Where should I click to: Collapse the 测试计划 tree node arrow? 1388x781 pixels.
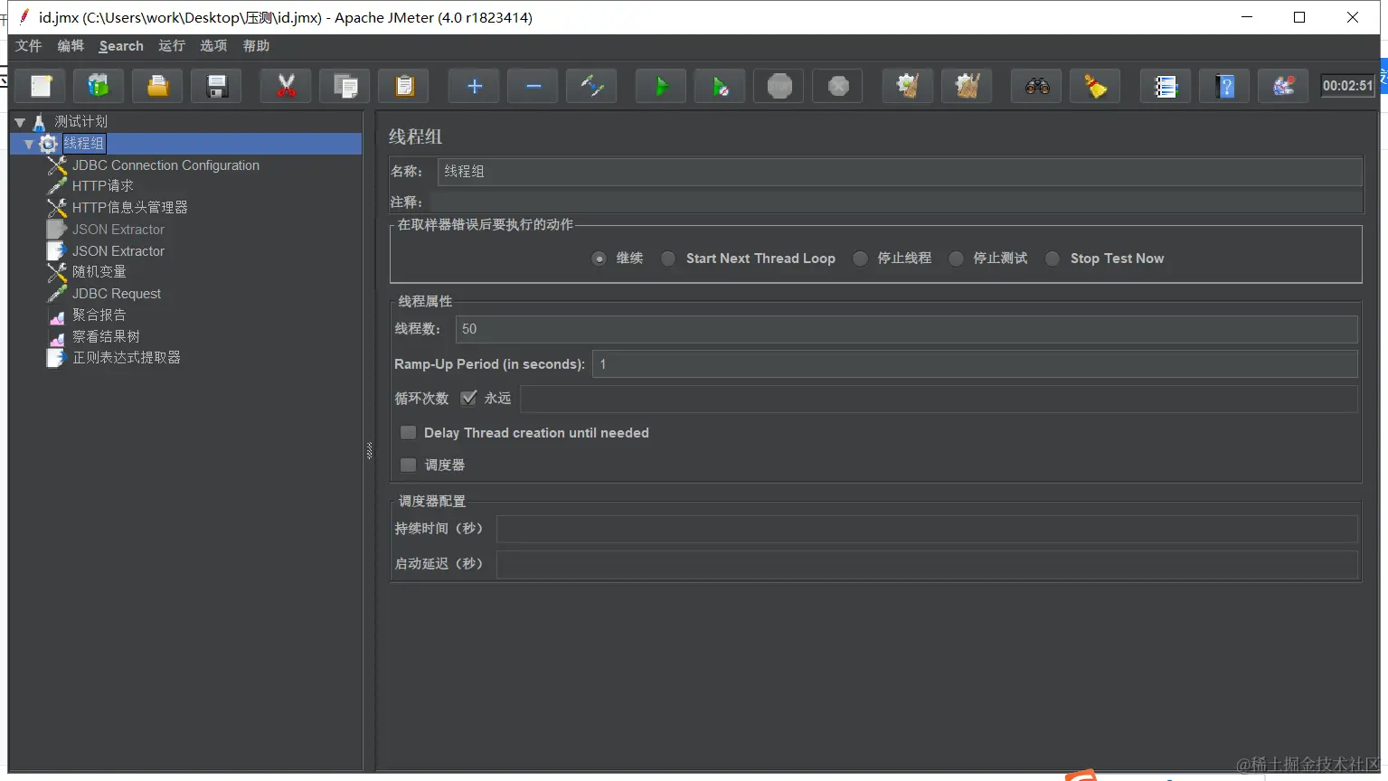[x=20, y=122]
